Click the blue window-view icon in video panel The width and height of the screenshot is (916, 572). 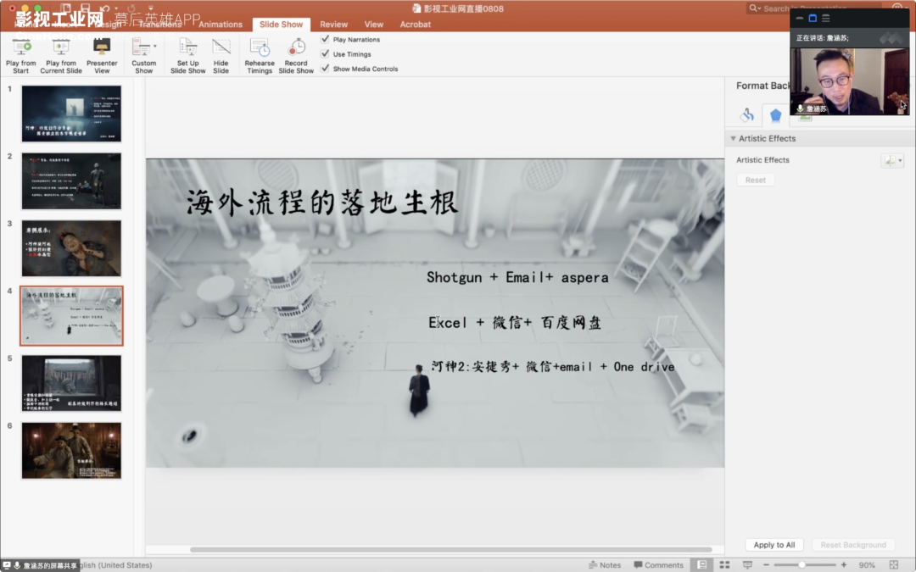click(813, 18)
